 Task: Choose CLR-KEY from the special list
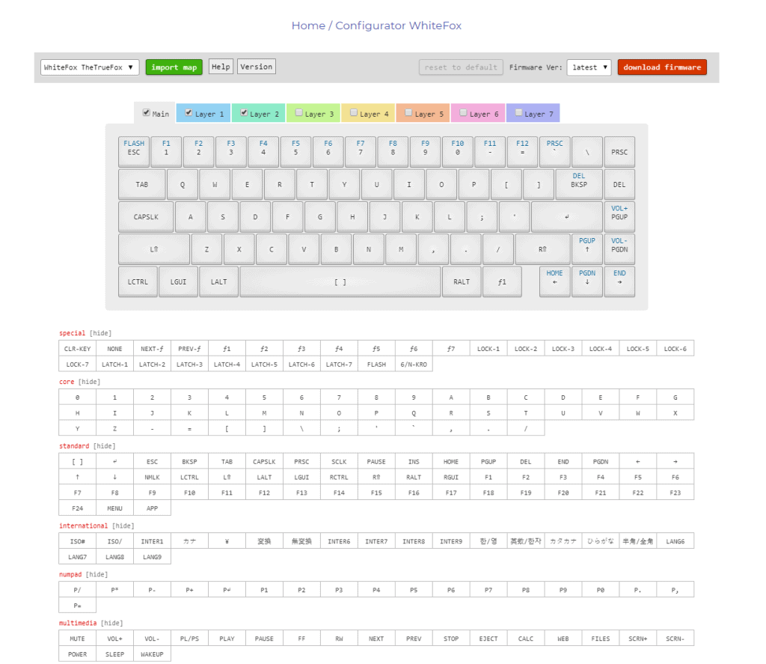click(x=77, y=349)
